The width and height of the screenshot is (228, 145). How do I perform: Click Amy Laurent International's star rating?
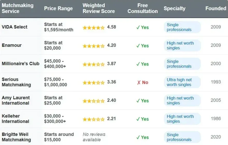[x=94, y=101]
